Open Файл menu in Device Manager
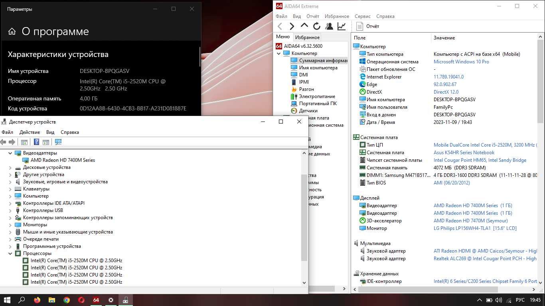The width and height of the screenshot is (545, 306). pos(7,132)
